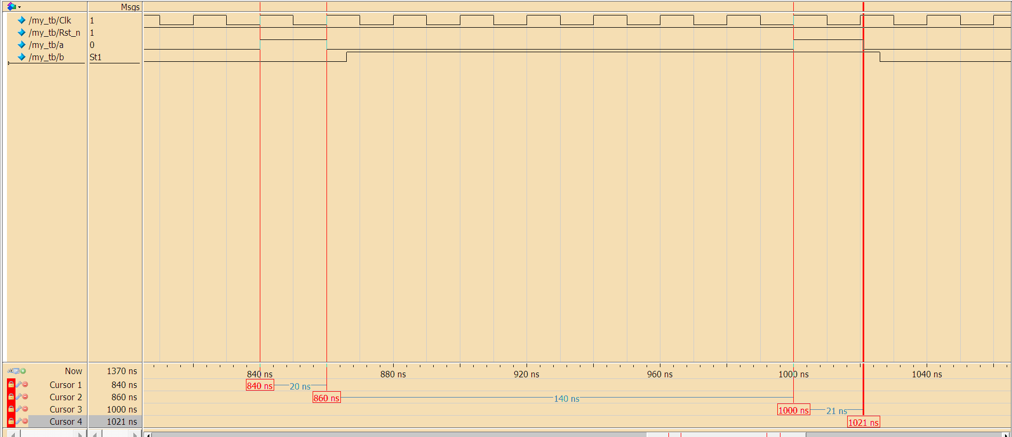
Task: Click the Cursor 3 value of 1000 ns
Action: (122, 409)
